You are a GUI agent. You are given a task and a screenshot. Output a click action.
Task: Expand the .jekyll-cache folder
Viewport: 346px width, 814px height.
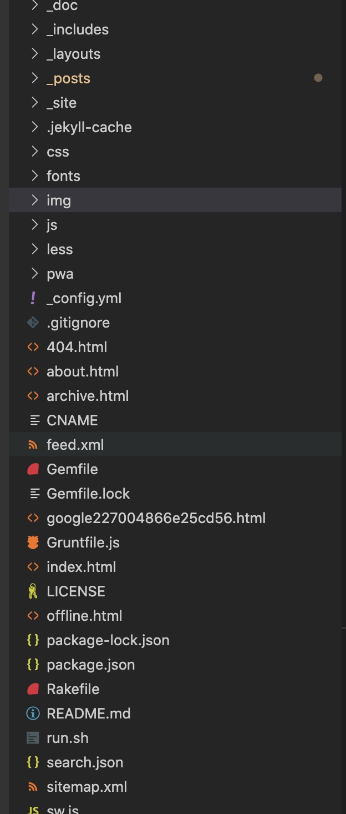[x=89, y=127]
